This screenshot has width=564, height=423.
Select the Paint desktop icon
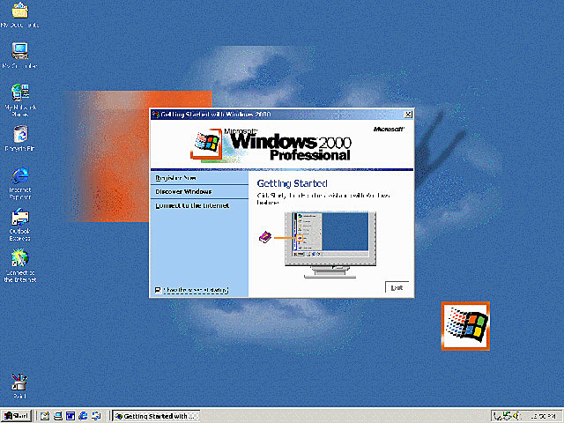coord(19,386)
